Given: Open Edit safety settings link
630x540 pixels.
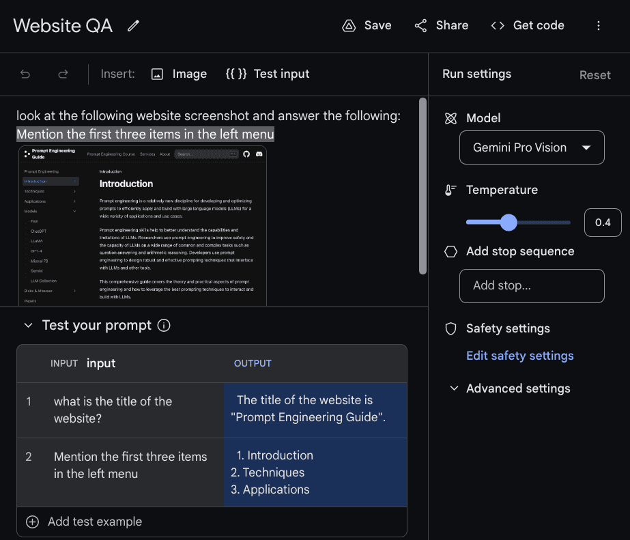Looking at the screenshot, I should click(x=519, y=356).
